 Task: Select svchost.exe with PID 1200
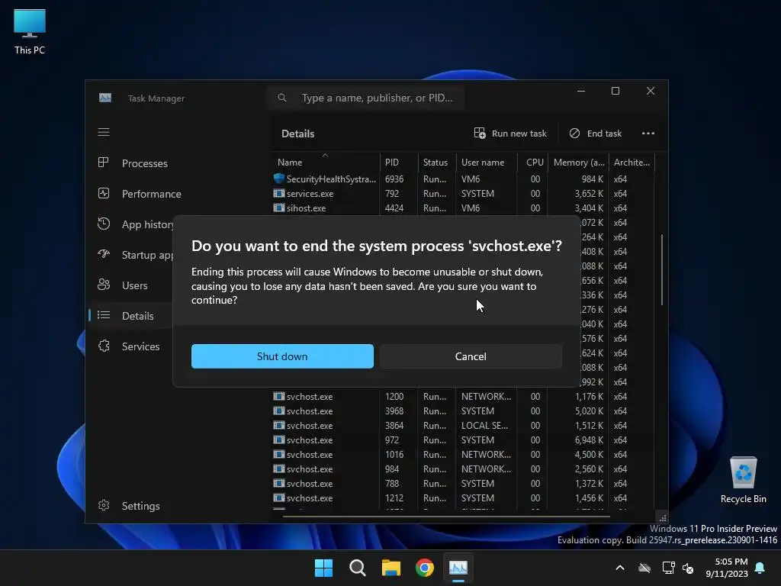tap(463, 397)
